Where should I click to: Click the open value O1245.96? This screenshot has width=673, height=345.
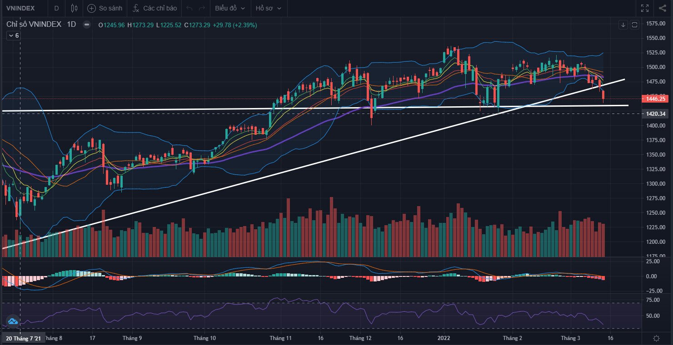[x=111, y=25]
